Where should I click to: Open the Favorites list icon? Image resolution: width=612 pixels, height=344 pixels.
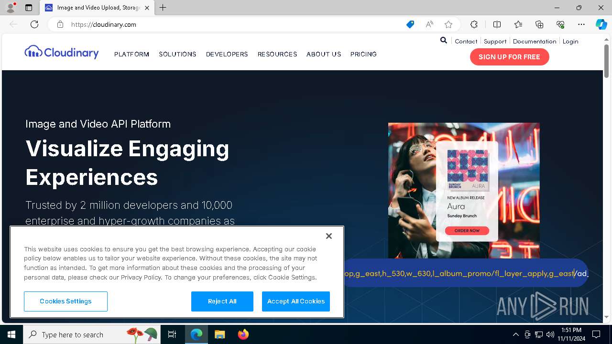coord(518,24)
